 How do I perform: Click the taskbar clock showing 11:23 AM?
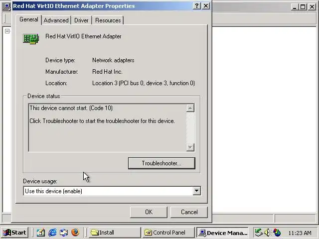[x=300, y=233]
